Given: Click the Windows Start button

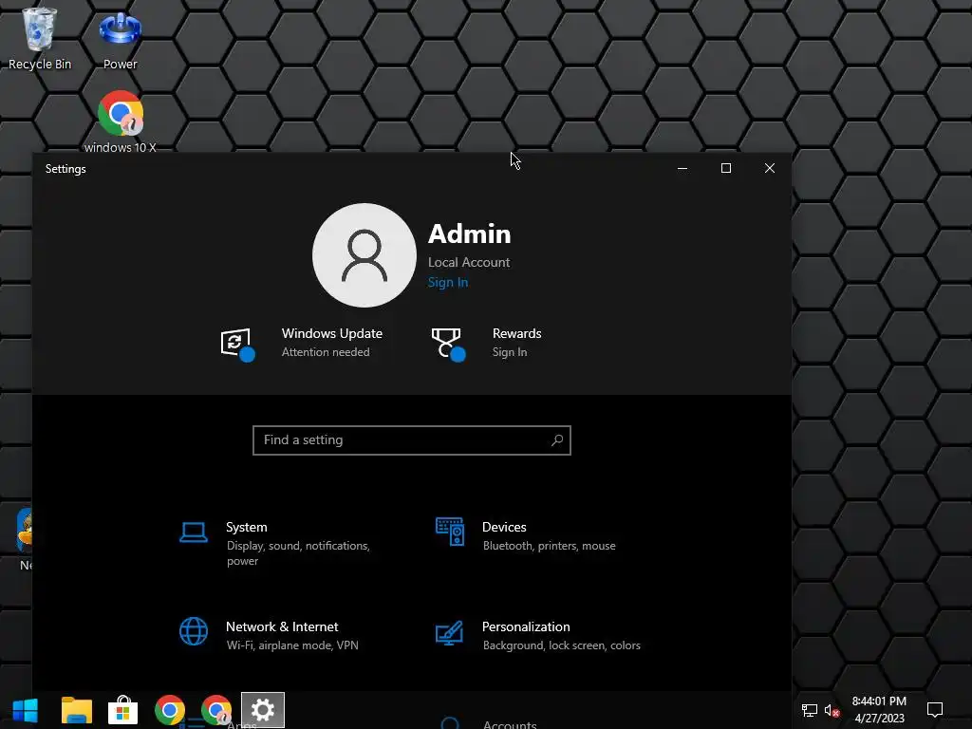Looking at the screenshot, I should coord(26,710).
